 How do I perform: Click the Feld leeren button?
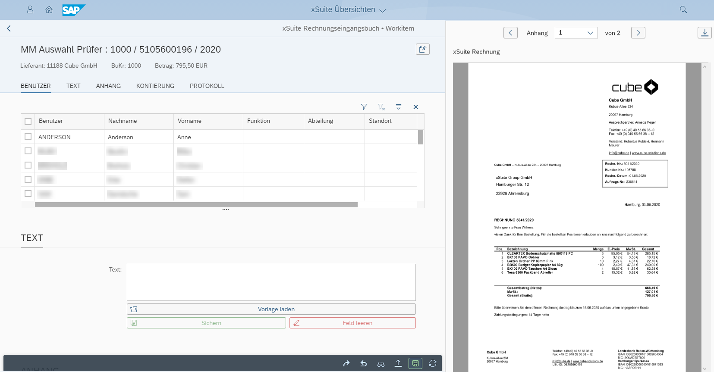pyautogui.click(x=352, y=323)
